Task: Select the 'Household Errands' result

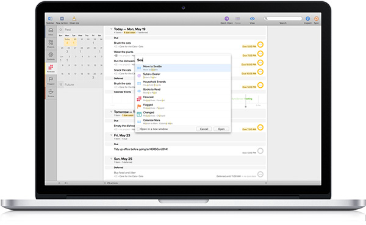Action: tap(183, 83)
